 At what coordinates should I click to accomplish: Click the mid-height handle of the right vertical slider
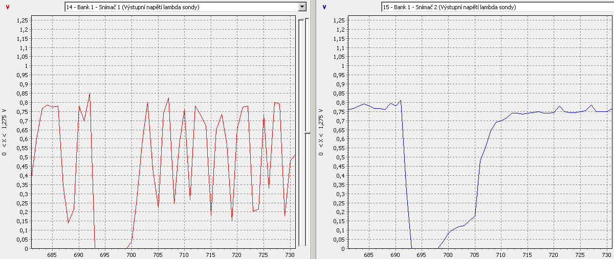(x=307, y=133)
